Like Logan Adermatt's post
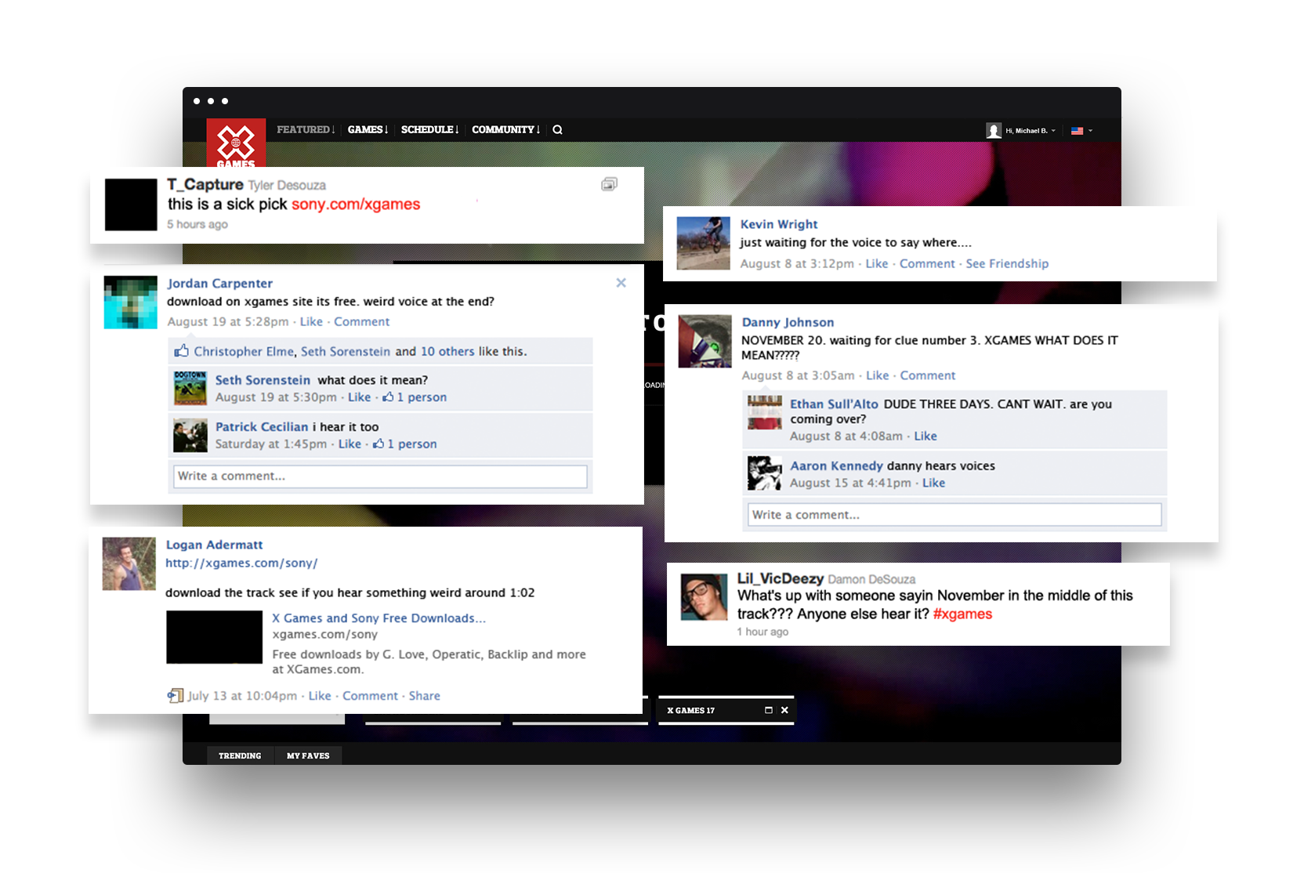Screen dimensions: 1304x873 click(x=320, y=696)
